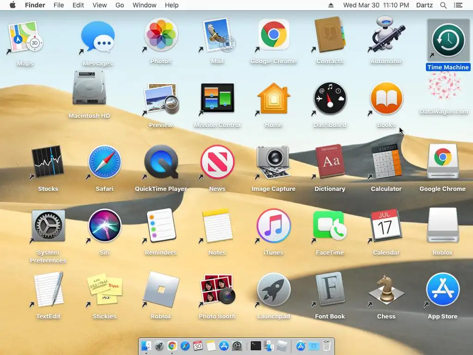473x355 pixels.
Task: Open the Contacts address book icon
Action: point(330,34)
